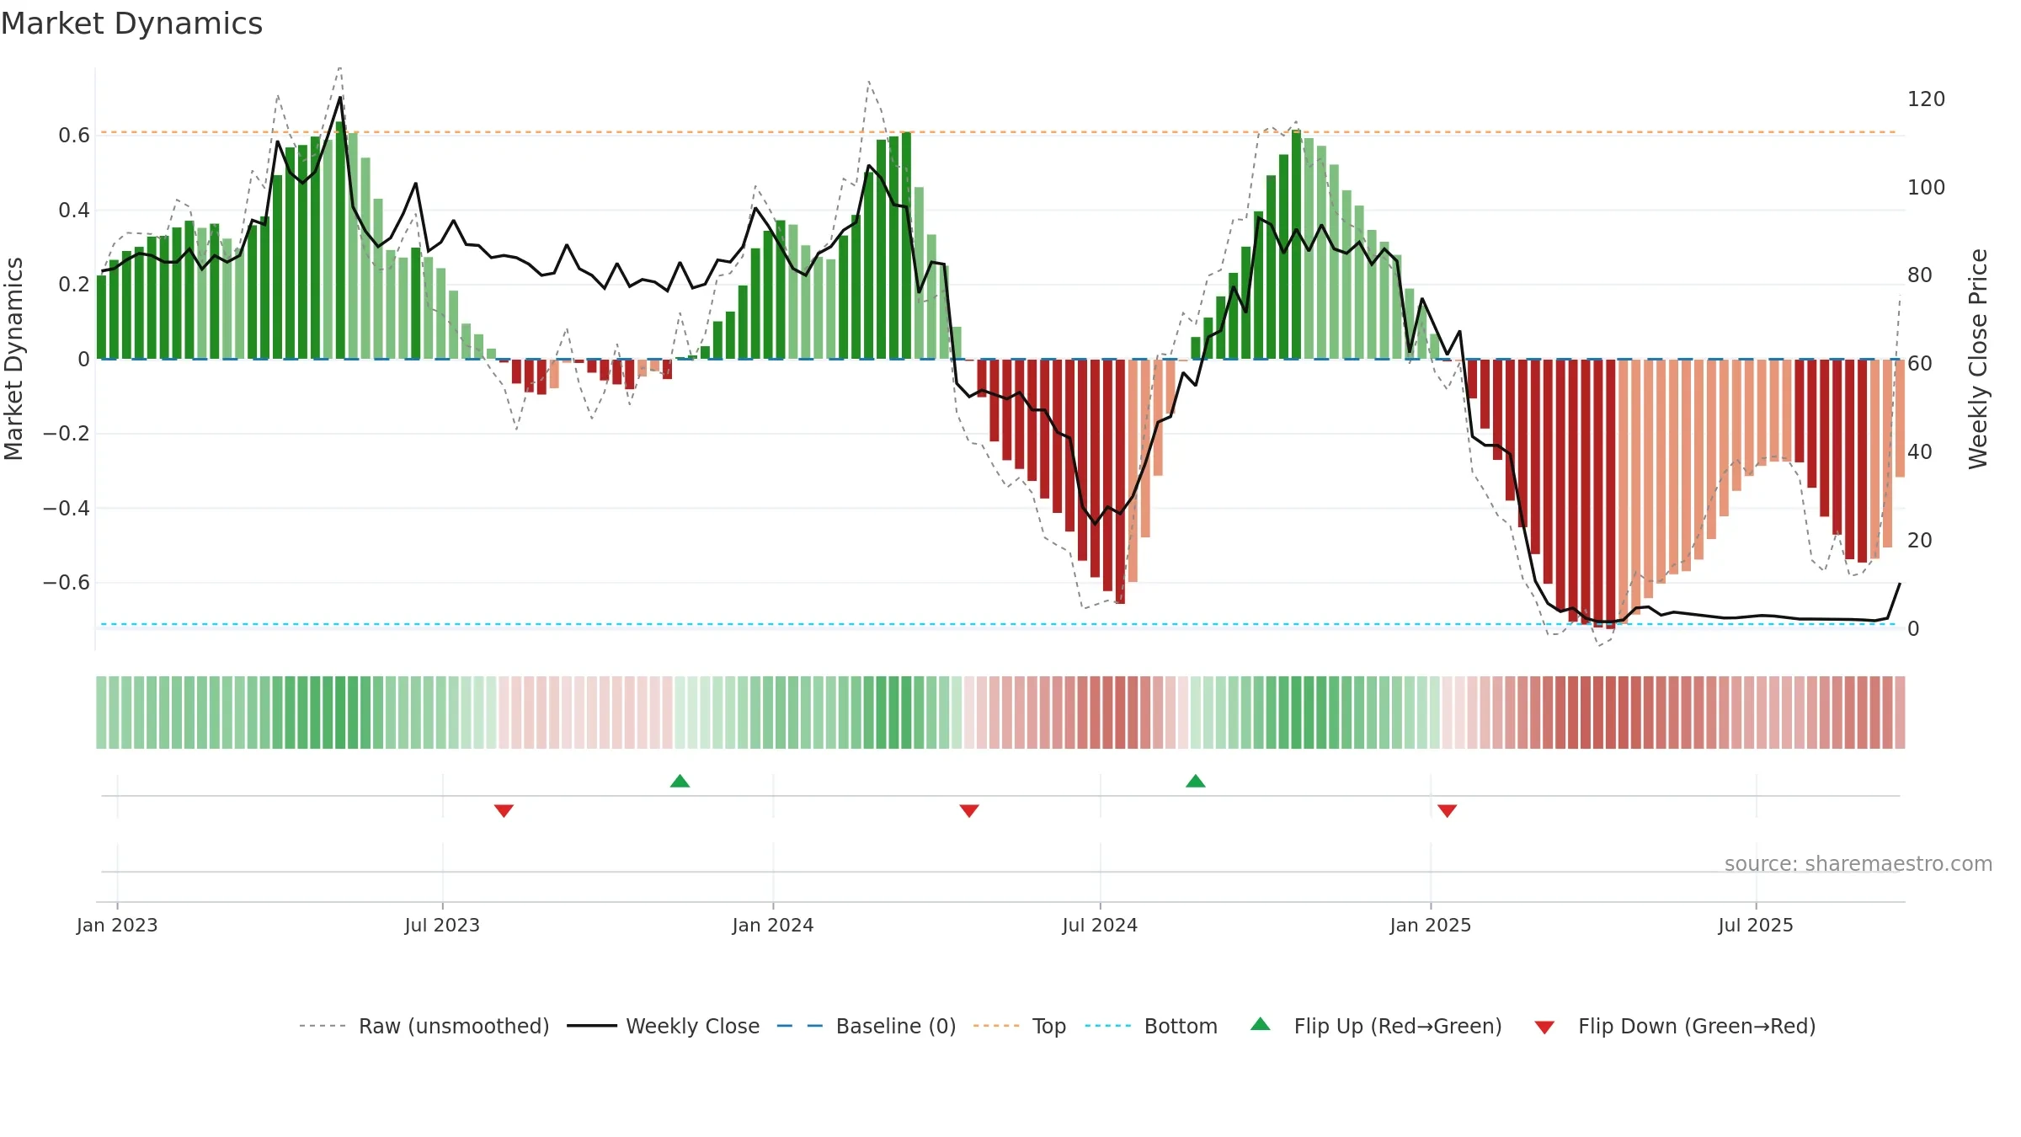Image resolution: width=2021 pixels, height=1137 pixels.
Task: Click the Jan 2023 x-axis label
Action: (117, 925)
